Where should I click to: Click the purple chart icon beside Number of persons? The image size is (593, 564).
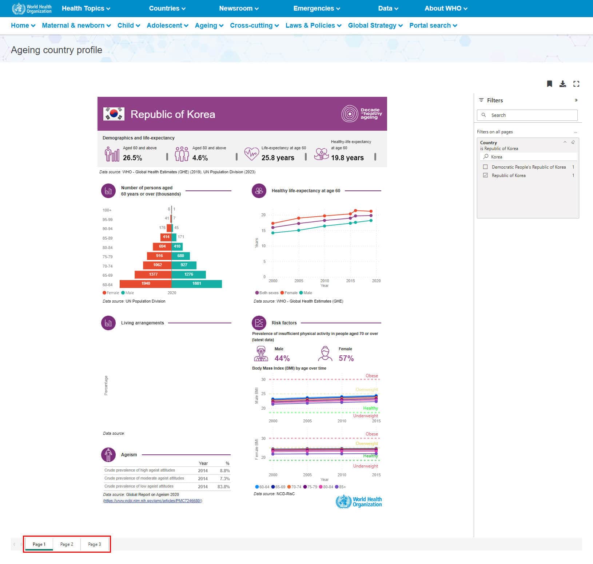(108, 191)
